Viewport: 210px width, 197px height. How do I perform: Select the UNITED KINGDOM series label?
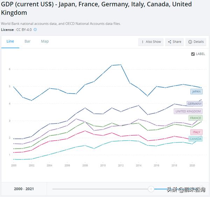(x=188, y=111)
